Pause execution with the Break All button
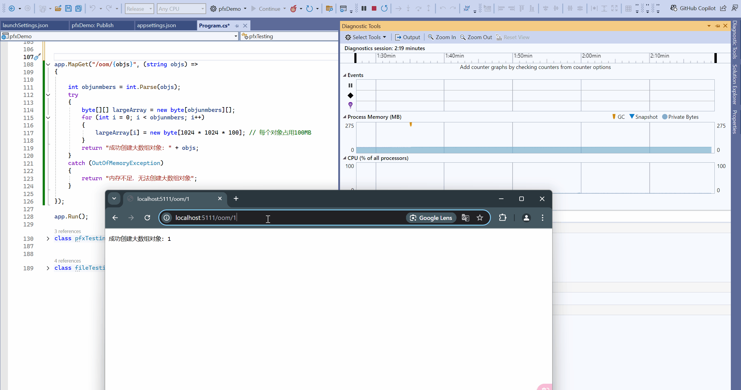 tap(364, 9)
